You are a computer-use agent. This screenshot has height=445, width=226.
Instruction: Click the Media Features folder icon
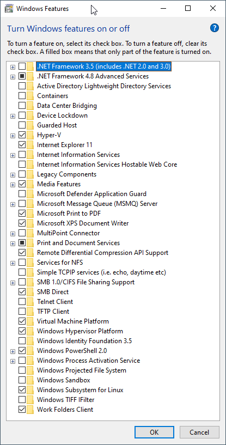[30, 184]
